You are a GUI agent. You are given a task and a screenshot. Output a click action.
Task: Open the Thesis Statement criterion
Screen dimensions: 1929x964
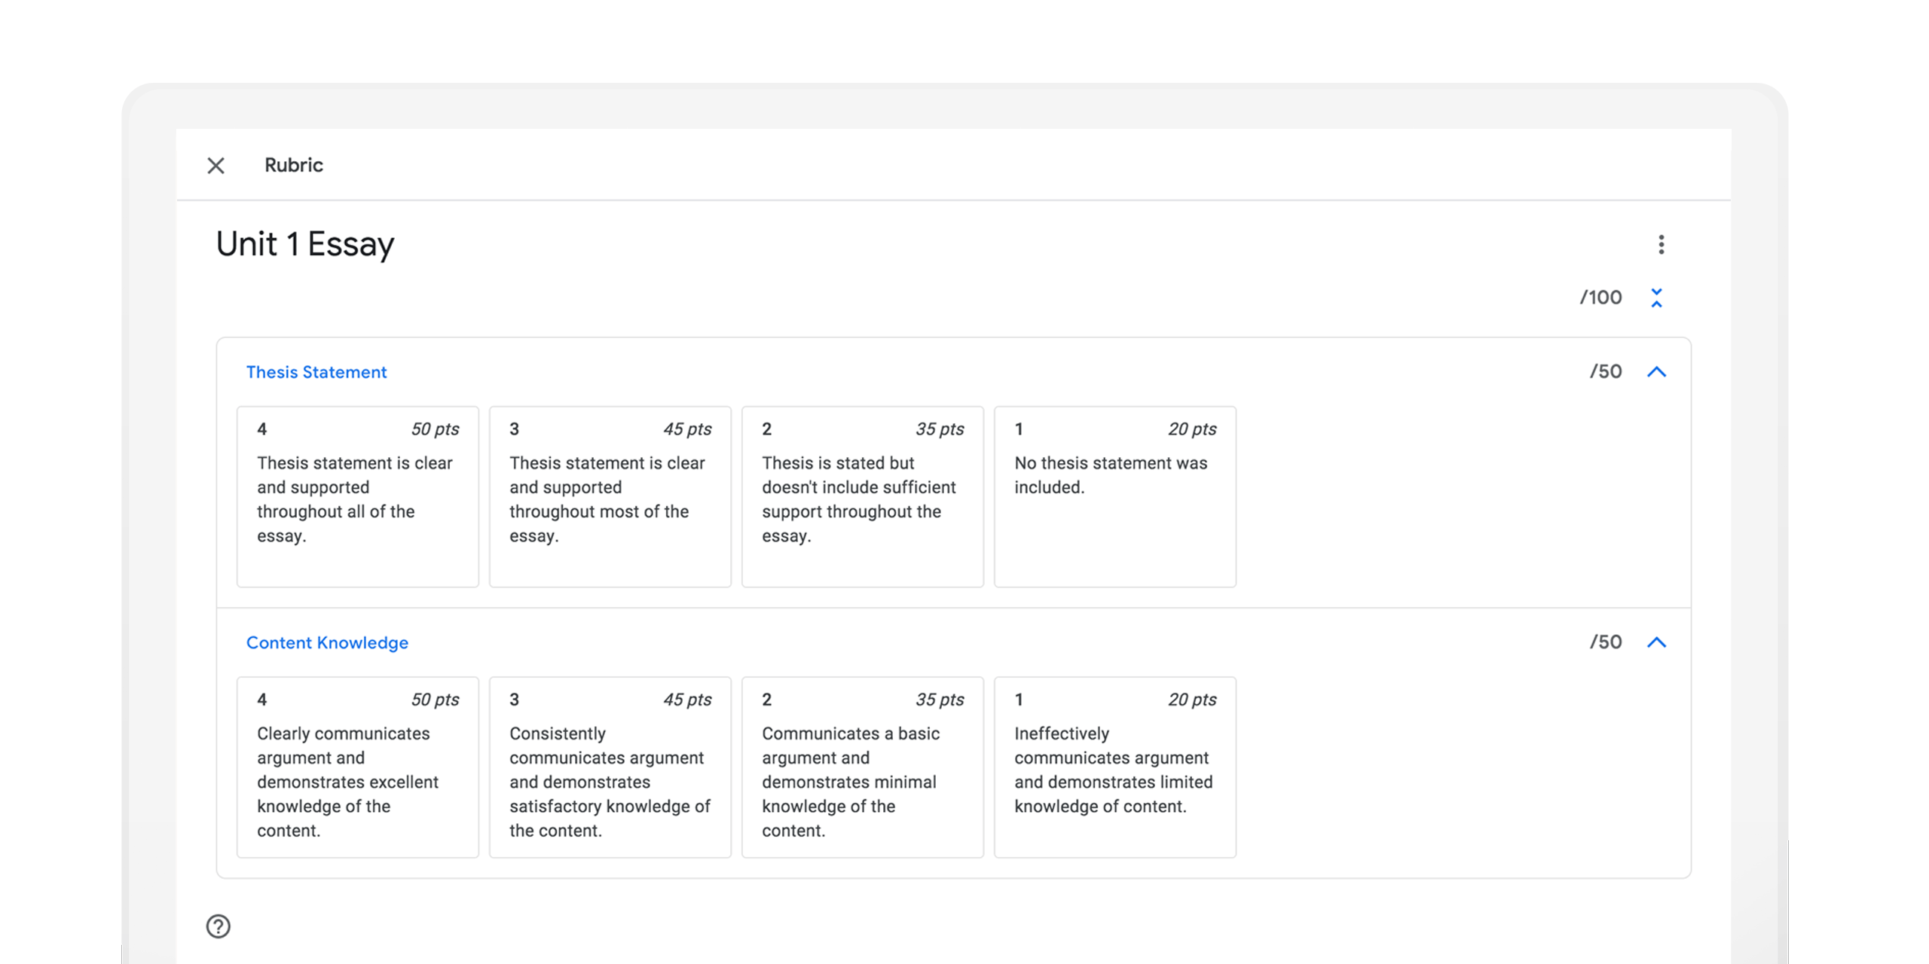click(316, 371)
